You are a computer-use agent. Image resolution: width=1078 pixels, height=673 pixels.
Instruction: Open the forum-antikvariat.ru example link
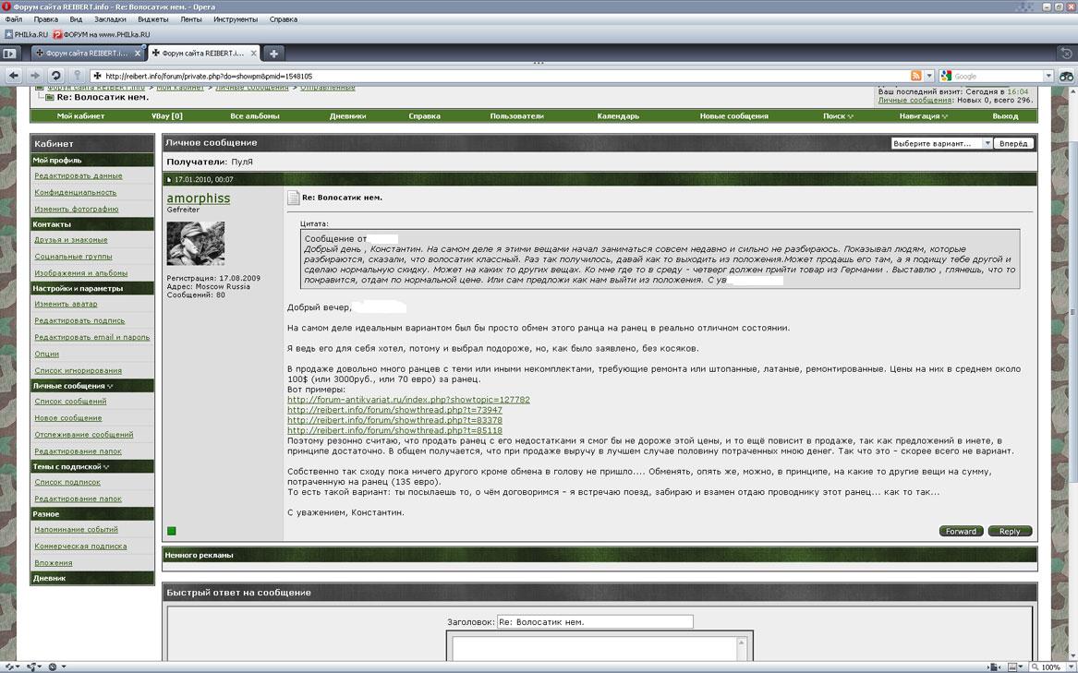(x=408, y=400)
